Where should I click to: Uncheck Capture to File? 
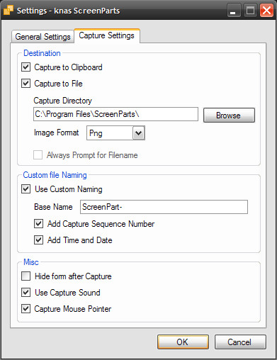26,84
